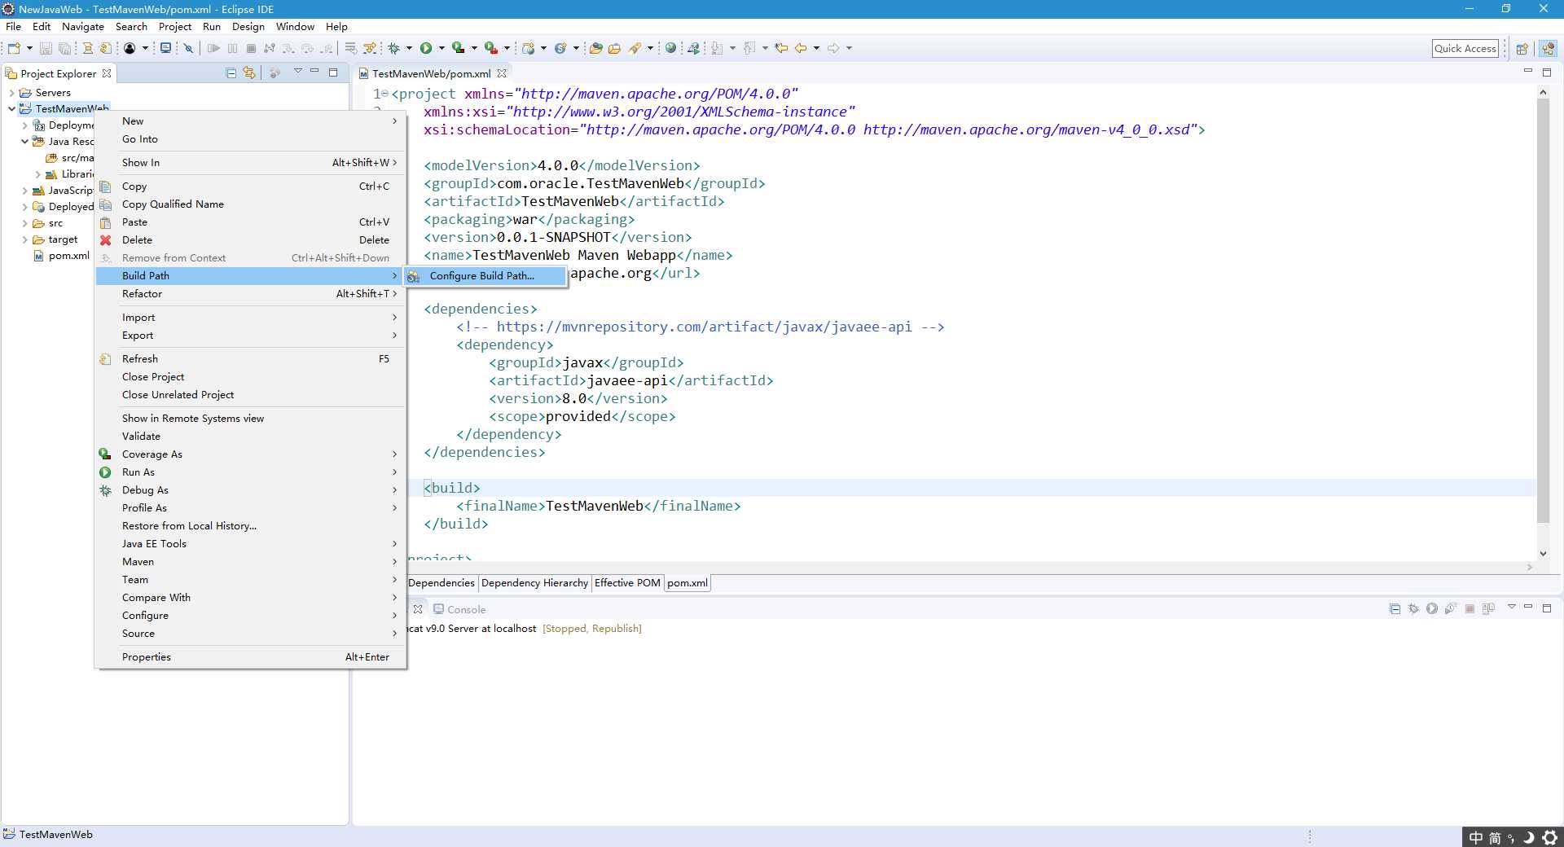Click the skip all breakpoints toolbar icon
Screen dimensions: 1564x847
coord(188,48)
